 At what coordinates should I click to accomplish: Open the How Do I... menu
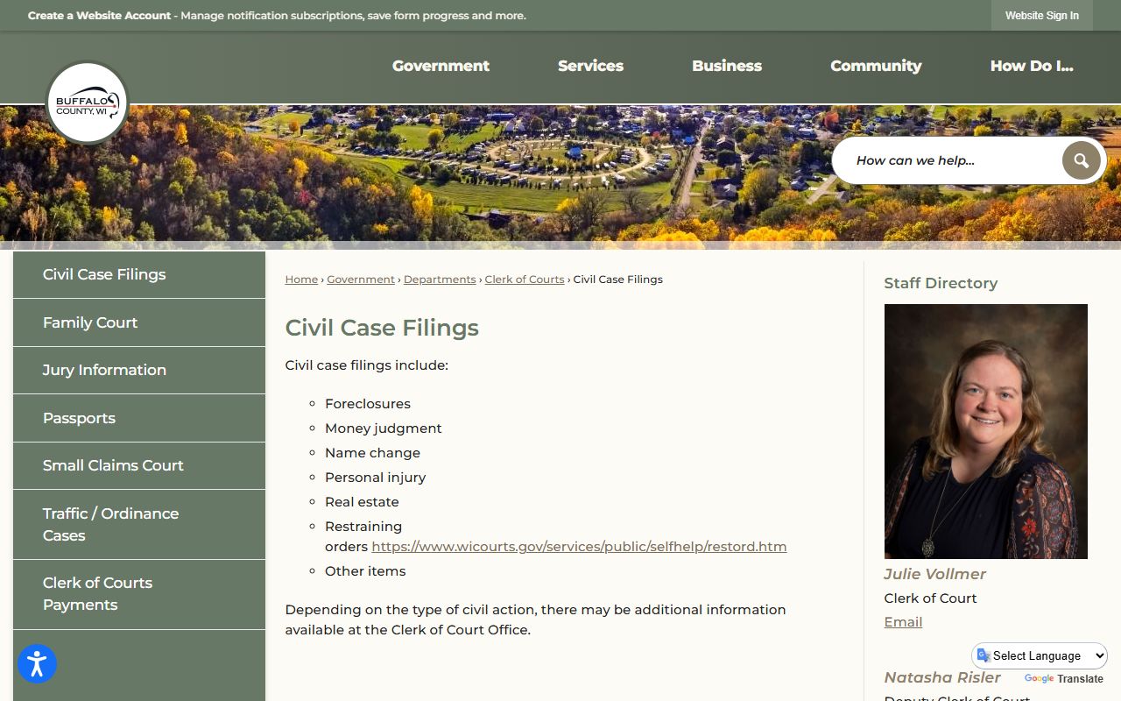click(1032, 66)
